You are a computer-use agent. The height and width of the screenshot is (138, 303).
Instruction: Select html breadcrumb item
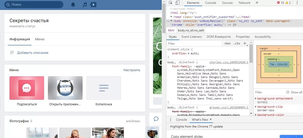pos(171,30)
